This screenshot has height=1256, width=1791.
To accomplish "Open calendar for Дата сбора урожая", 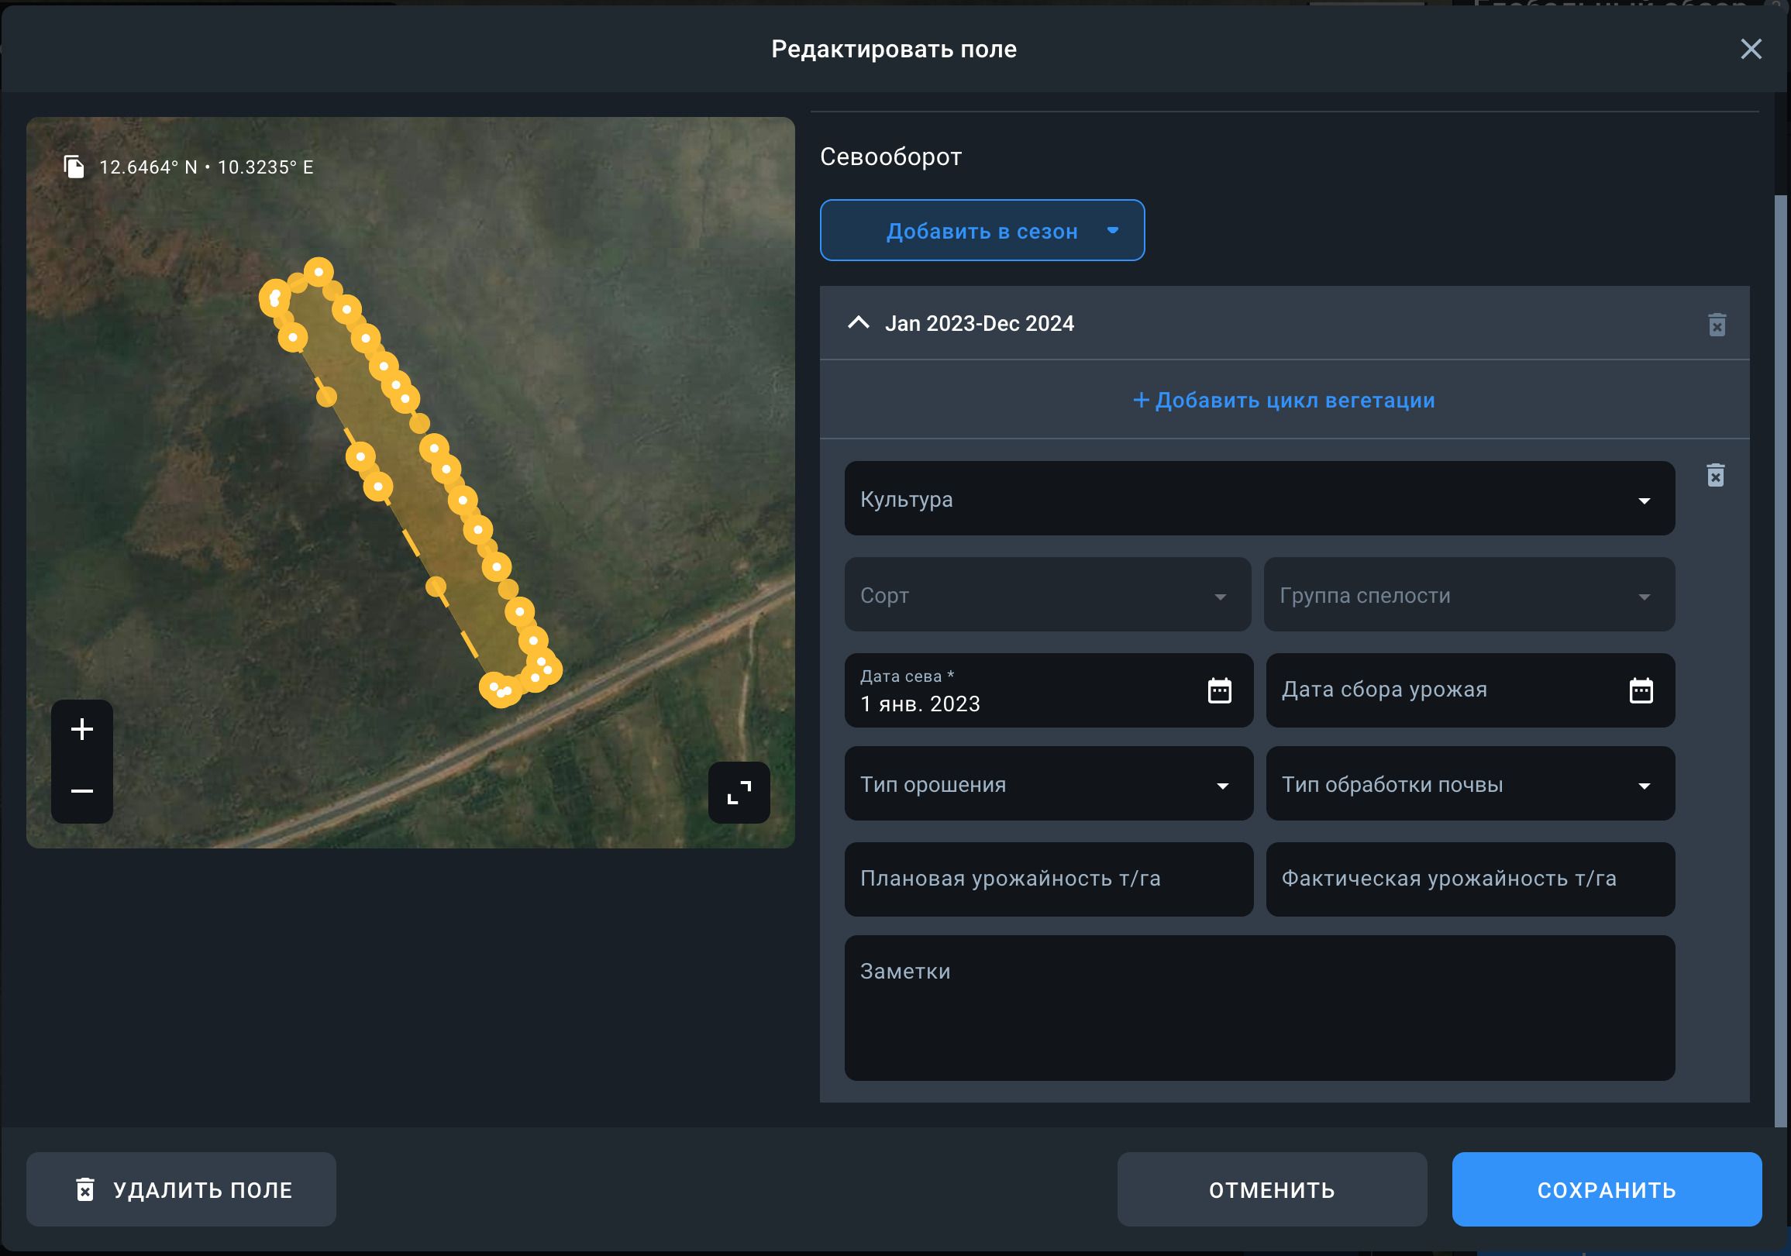I will 1640,690.
